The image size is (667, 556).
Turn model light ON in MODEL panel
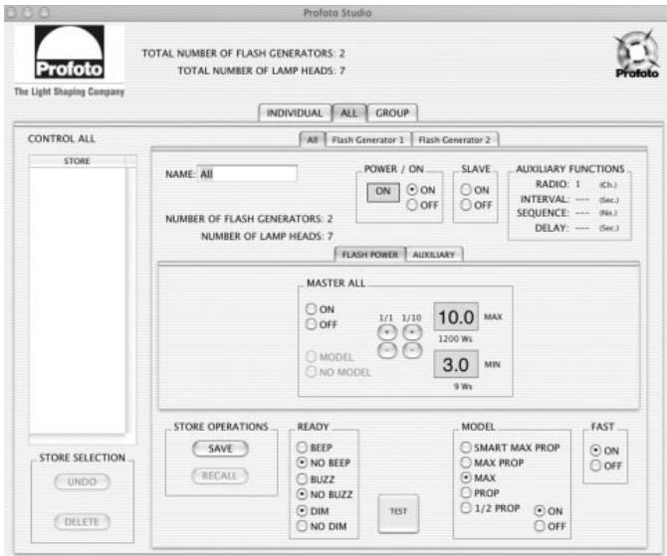540,511
